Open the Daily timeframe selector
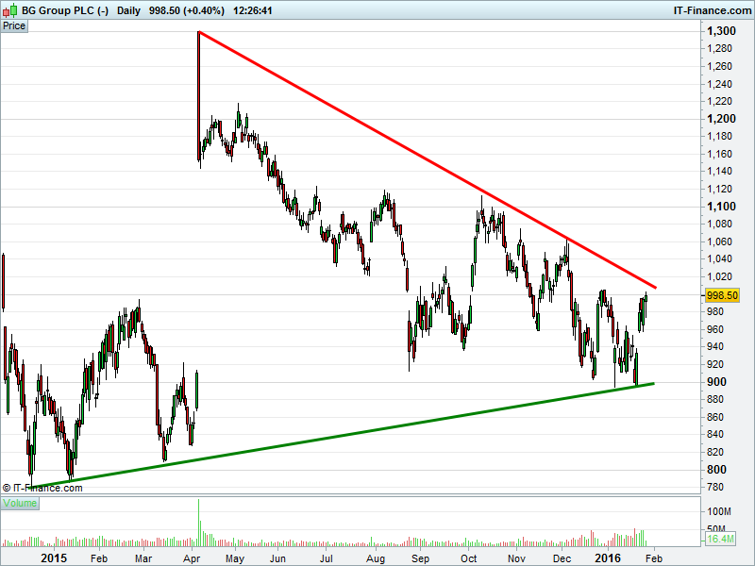 pos(129,10)
